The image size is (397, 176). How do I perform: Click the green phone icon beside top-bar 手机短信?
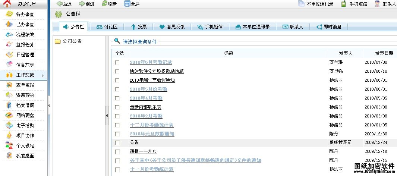(x=344, y=4)
